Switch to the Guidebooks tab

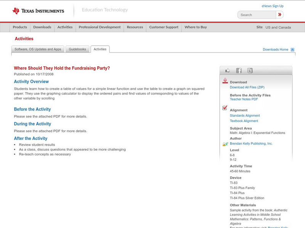[x=77, y=49]
